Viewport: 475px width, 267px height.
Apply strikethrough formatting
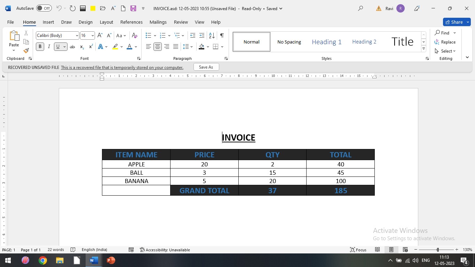[x=72, y=47]
